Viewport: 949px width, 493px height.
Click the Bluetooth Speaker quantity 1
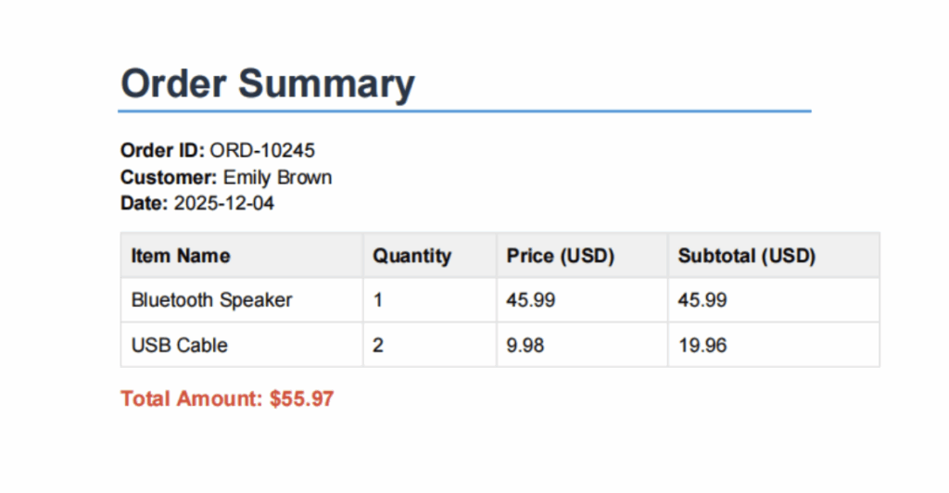378,300
